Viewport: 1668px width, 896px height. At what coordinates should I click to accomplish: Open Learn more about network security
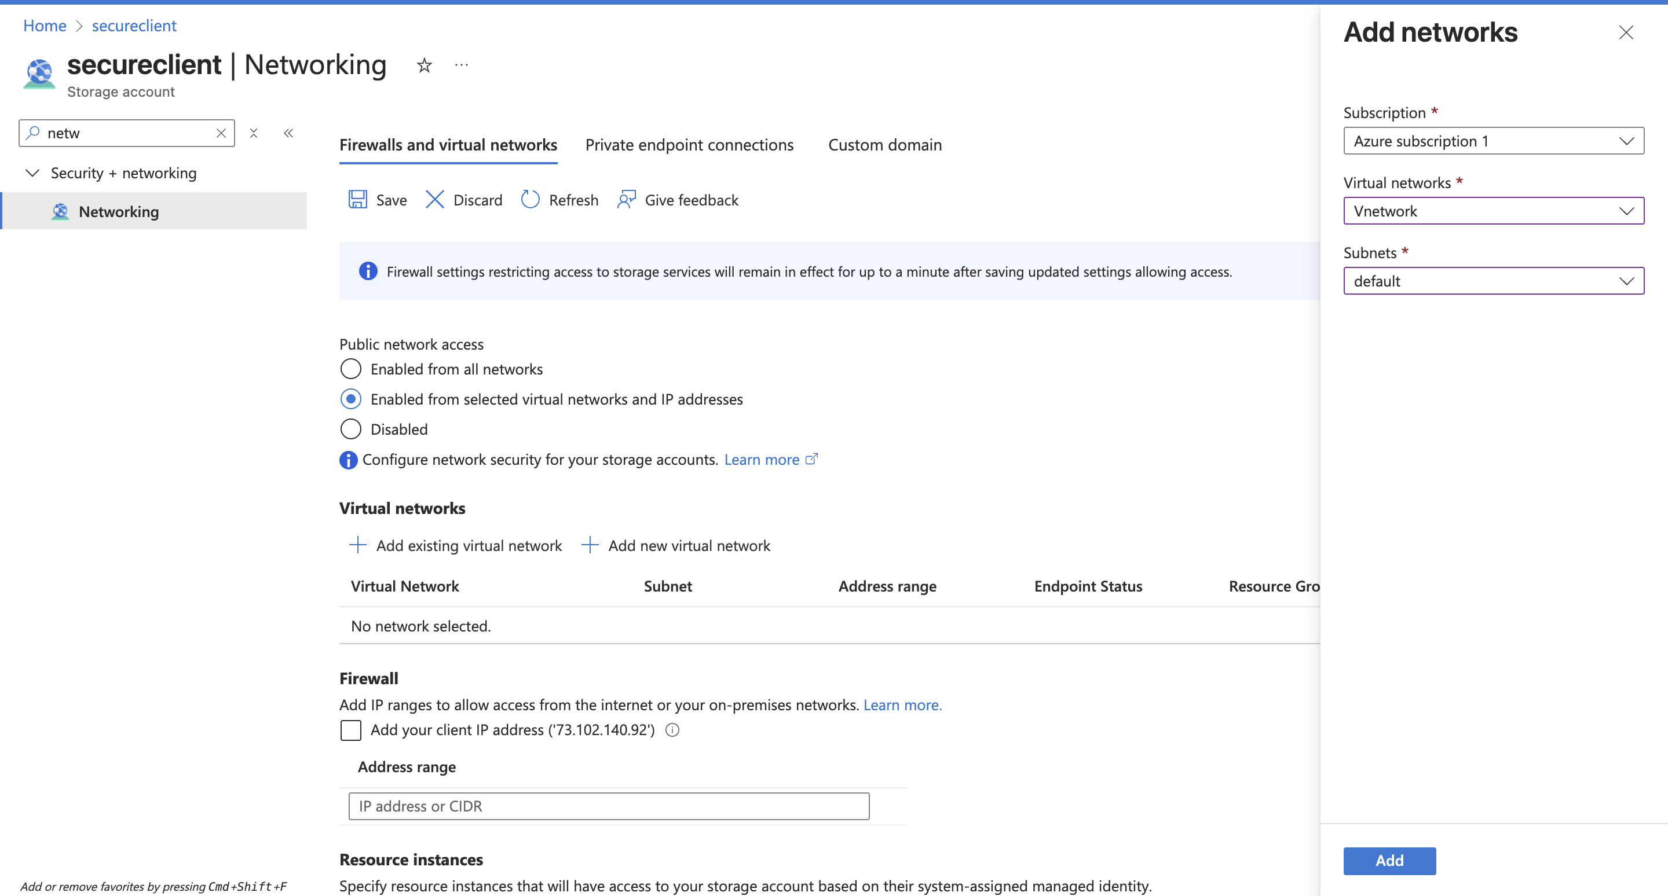coord(762,460)
